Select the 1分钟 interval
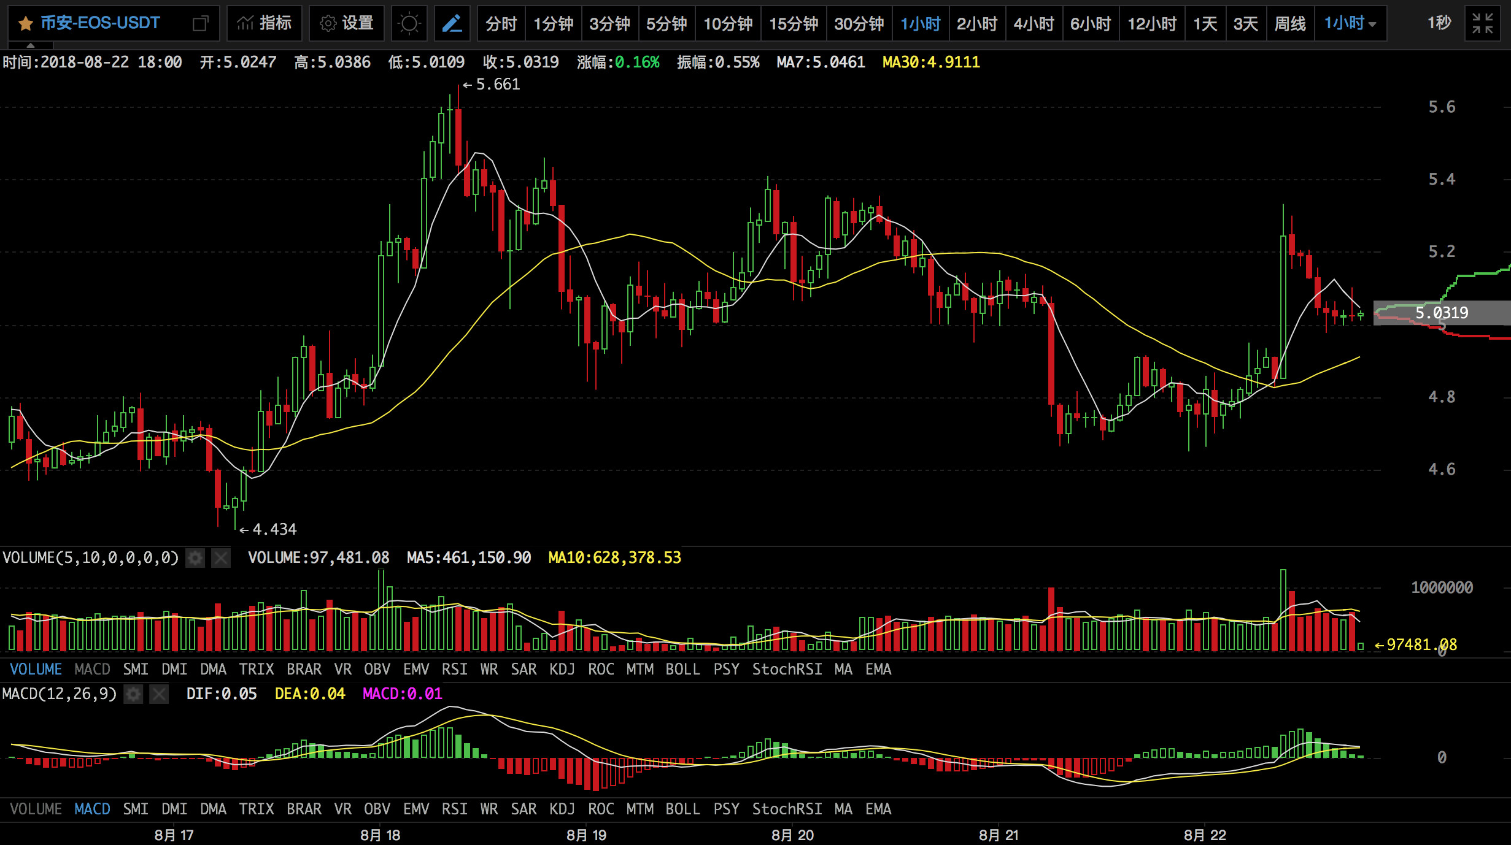Image resolution: width=1511 pixels, height=845 pixels. [x=553, y=24]
